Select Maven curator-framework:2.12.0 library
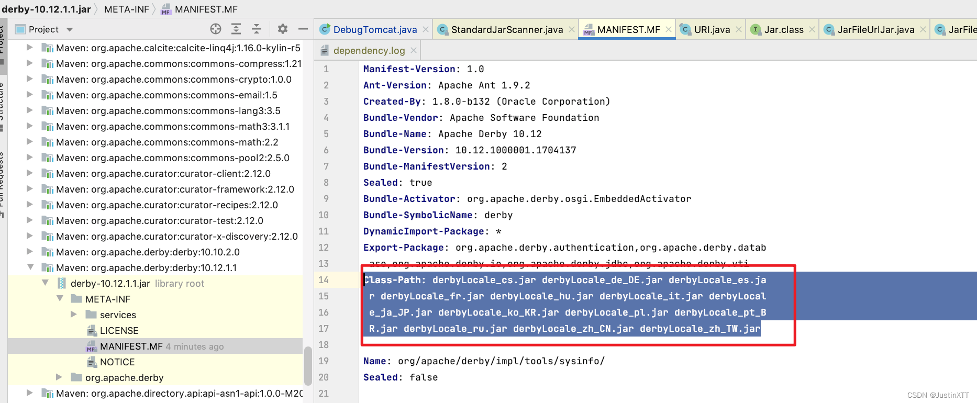The image size is (977, 403). 175,189
